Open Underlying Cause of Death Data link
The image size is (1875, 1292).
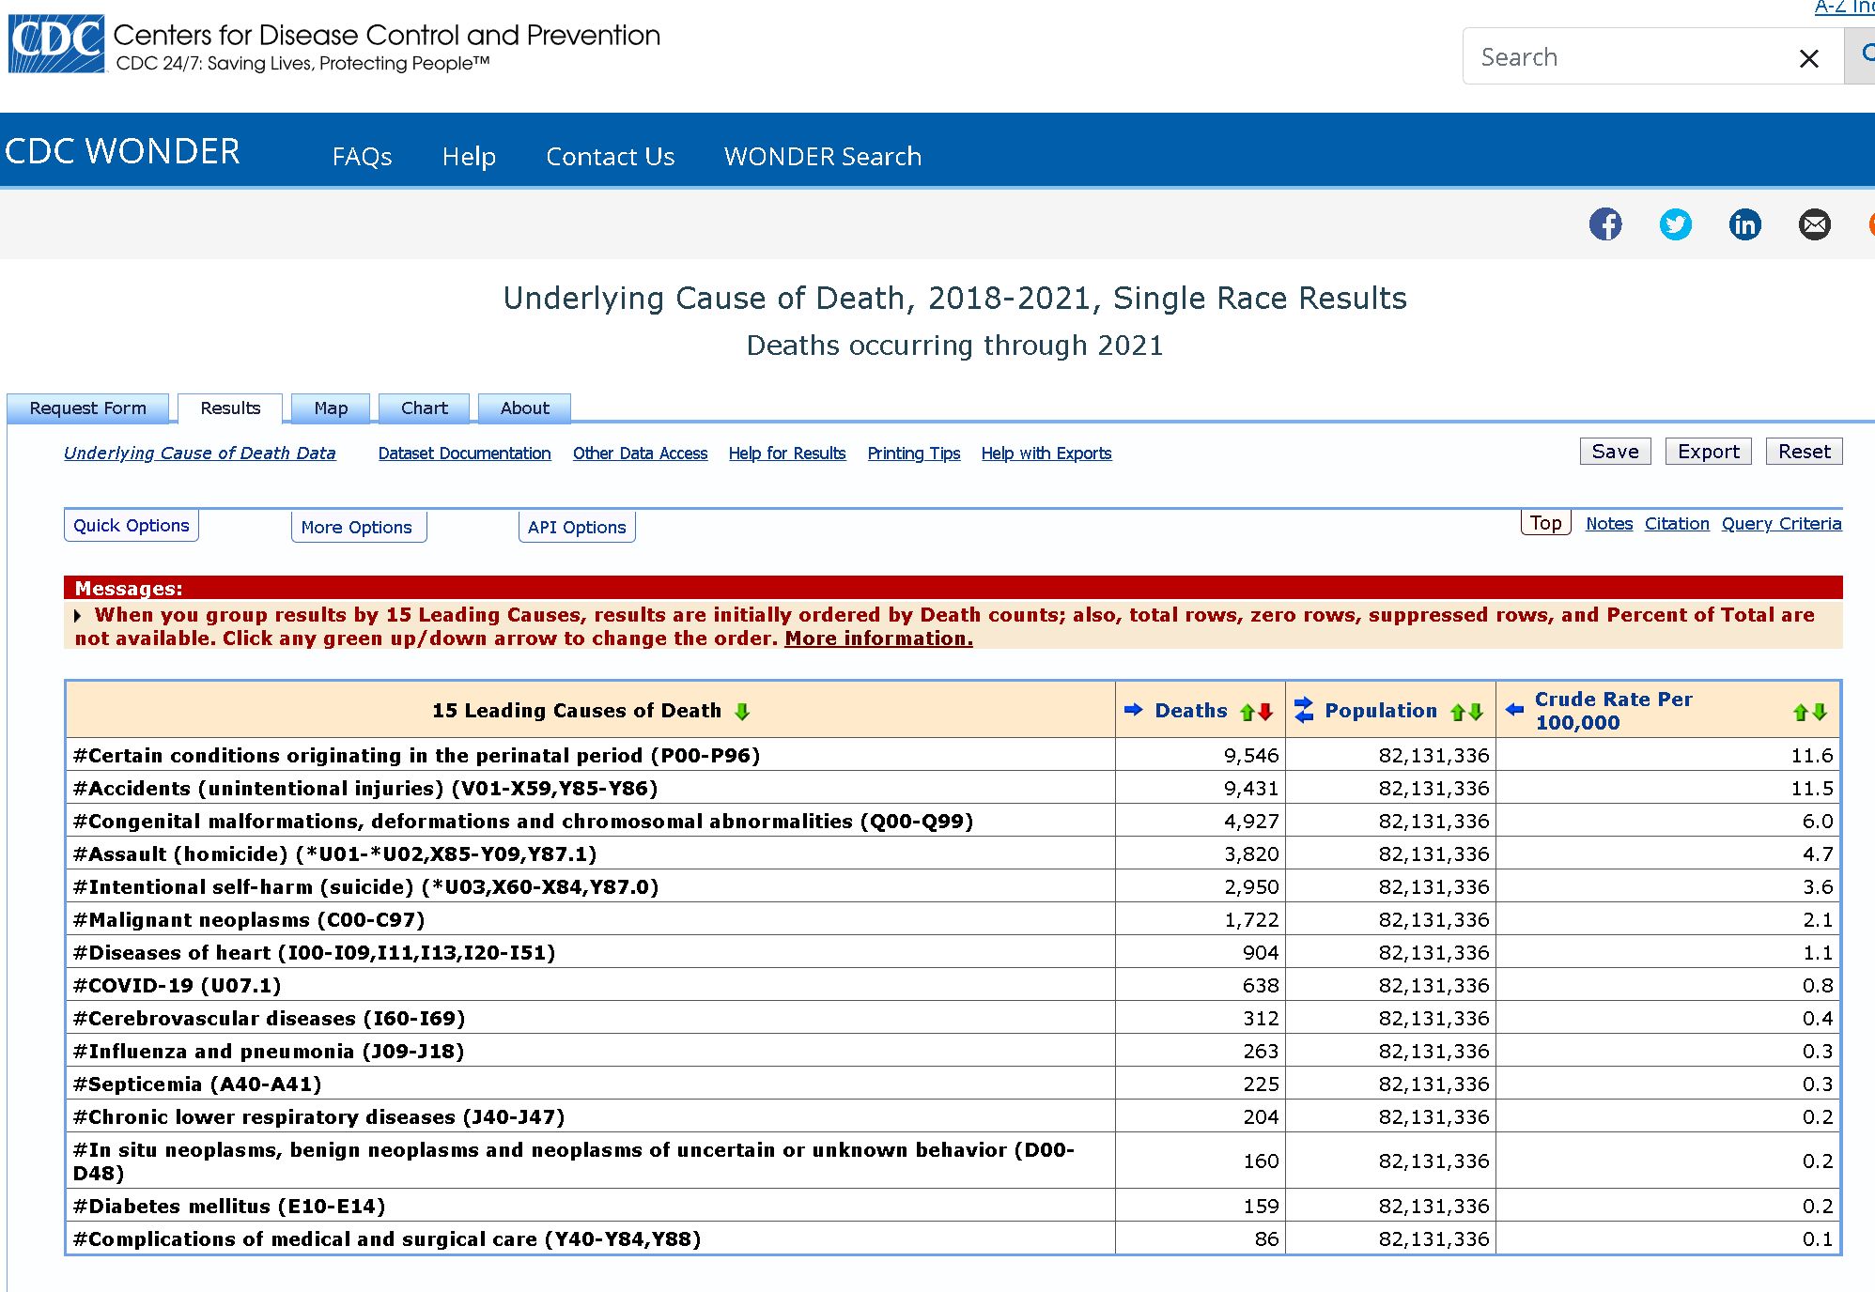click(x=200, y=454)
